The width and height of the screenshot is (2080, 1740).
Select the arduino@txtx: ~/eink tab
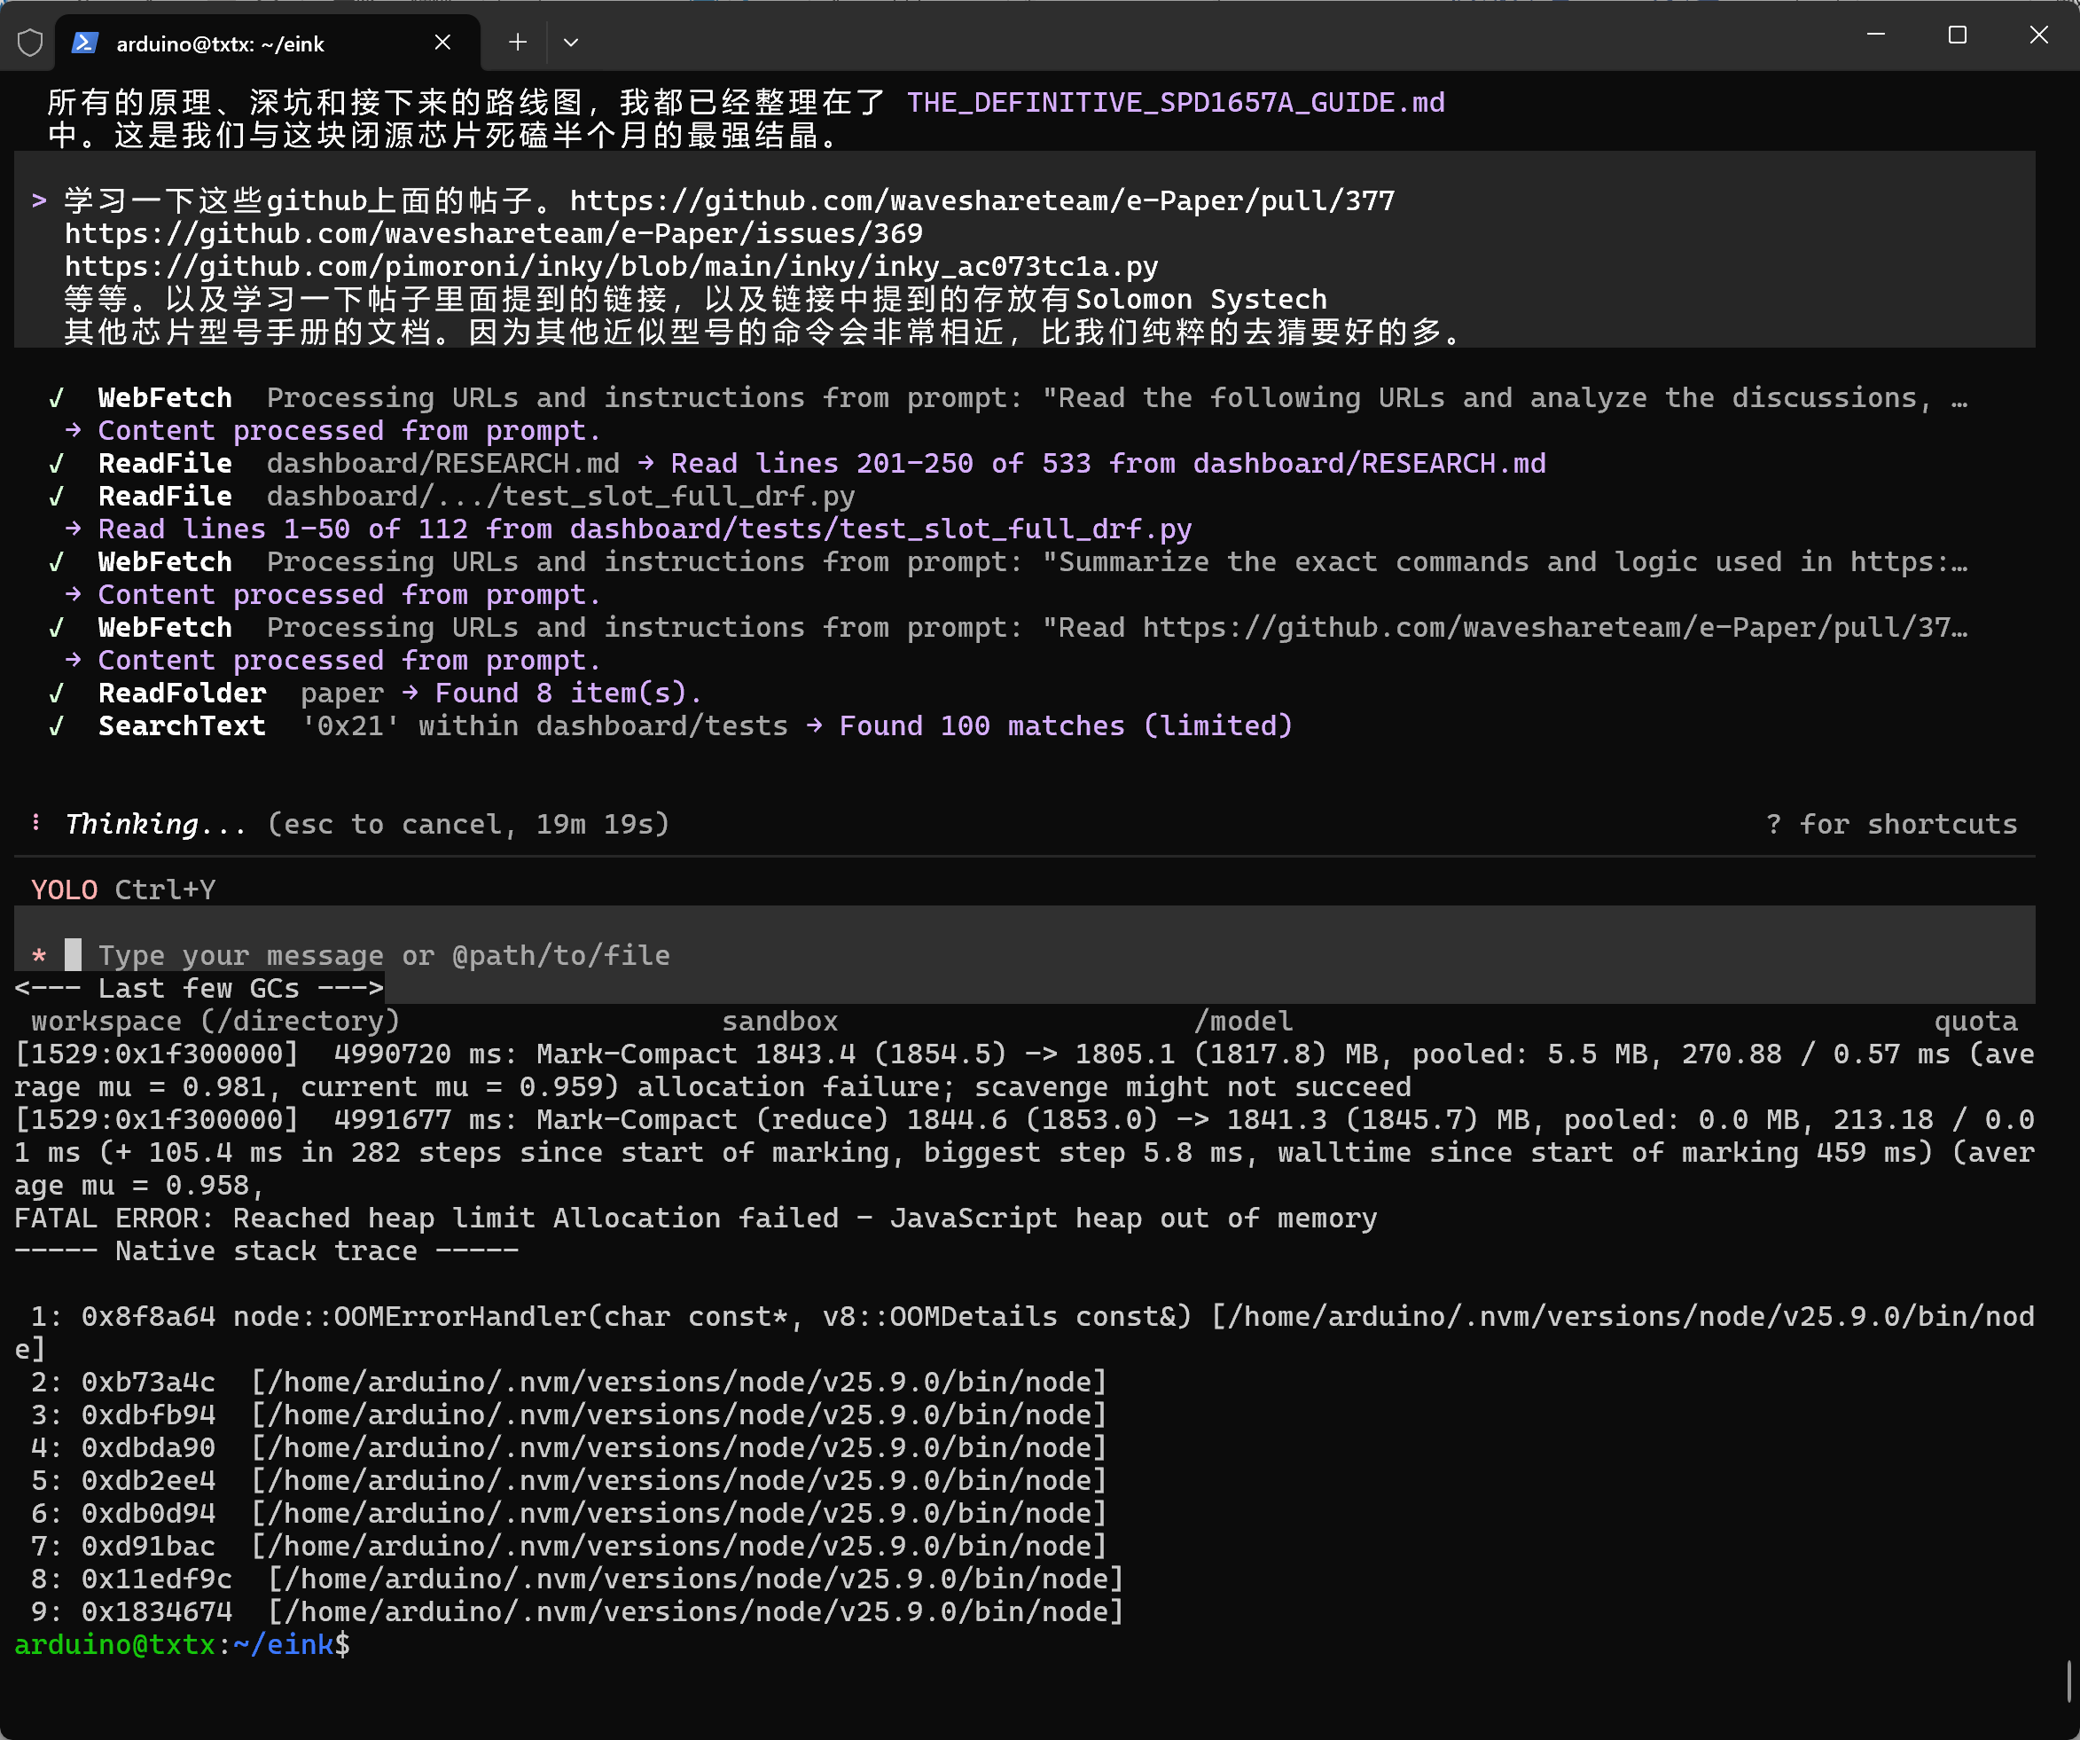pyautogui.click(x=268, y=43)
